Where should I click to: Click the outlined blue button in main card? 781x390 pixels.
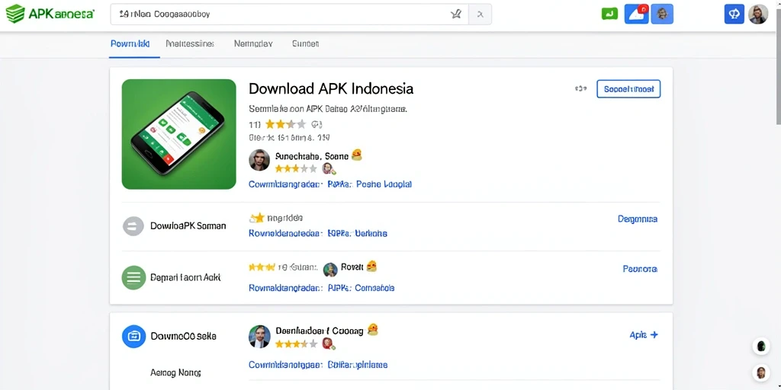coord(628,89)
